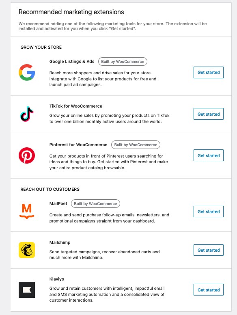Click the Mailchimp monkey icon
The image size is (237, 315).
[x=27, y=250]
